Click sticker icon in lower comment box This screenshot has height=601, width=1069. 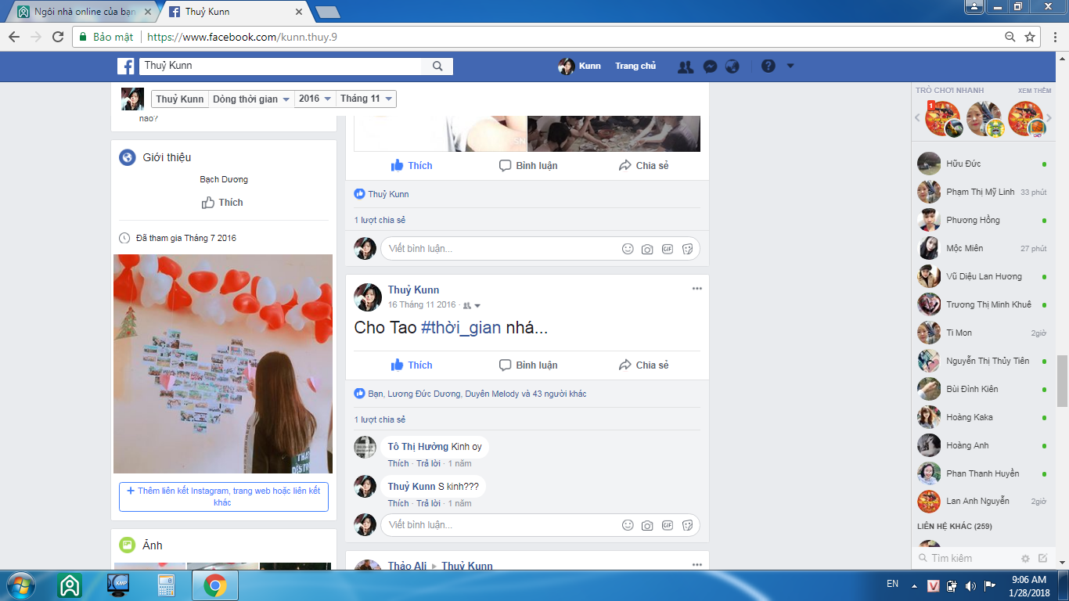click(x=687, y=525)
